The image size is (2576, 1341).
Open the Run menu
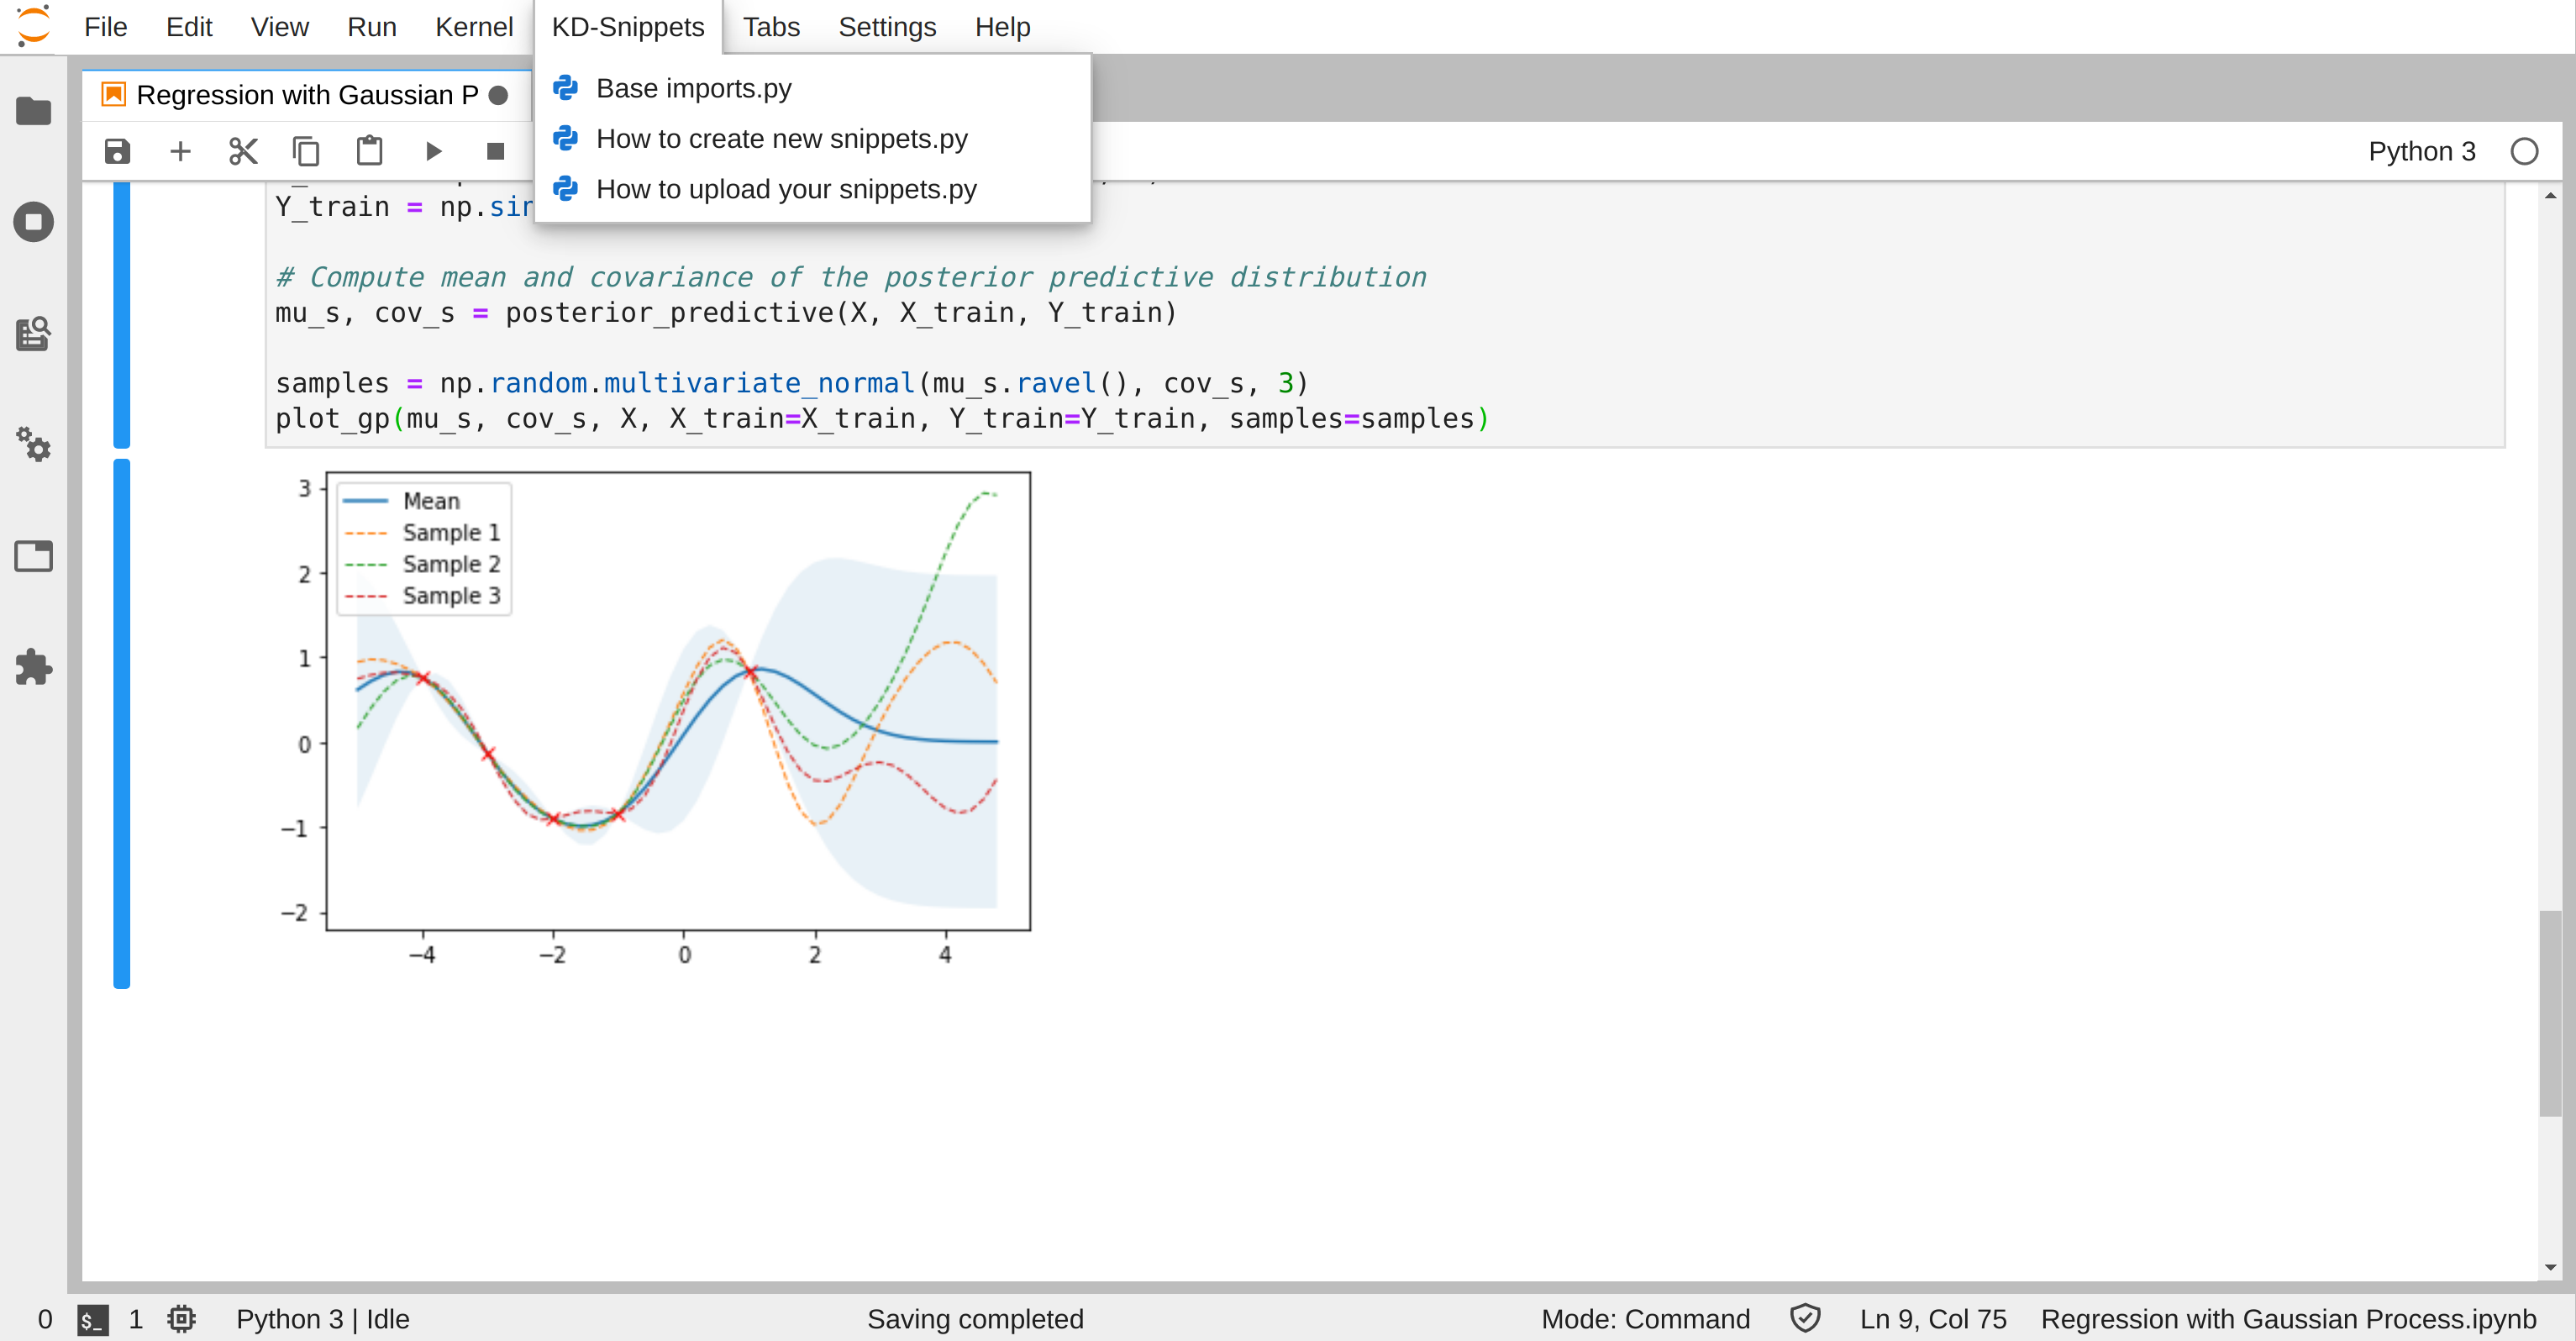tap(371, 27)
